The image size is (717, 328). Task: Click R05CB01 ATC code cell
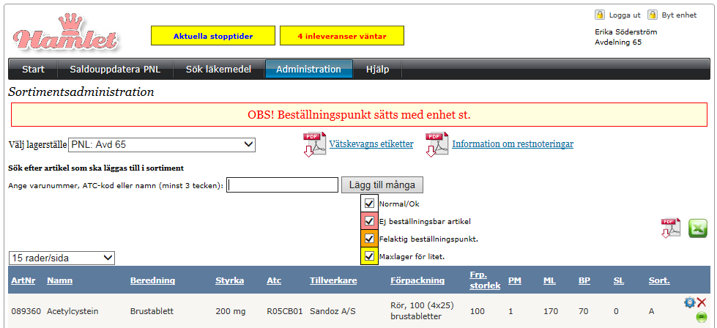[x=285, y=312]
